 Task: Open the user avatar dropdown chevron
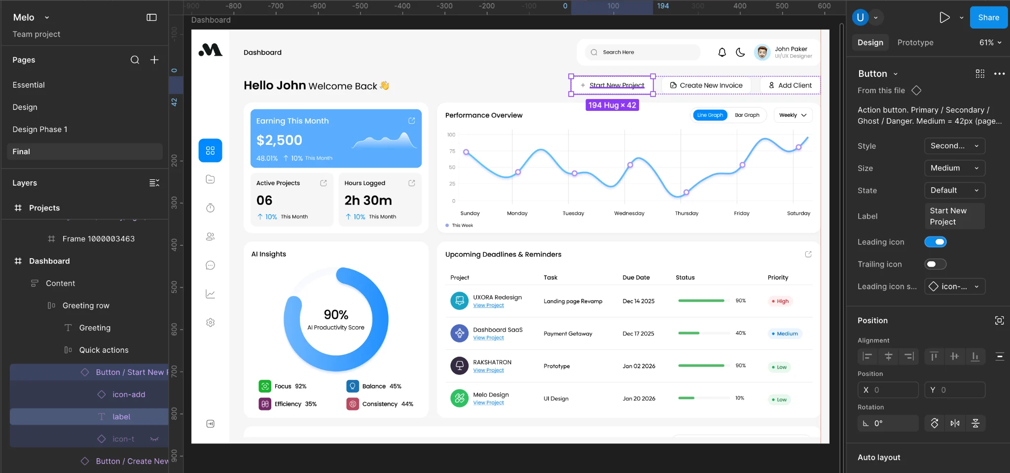876,18
